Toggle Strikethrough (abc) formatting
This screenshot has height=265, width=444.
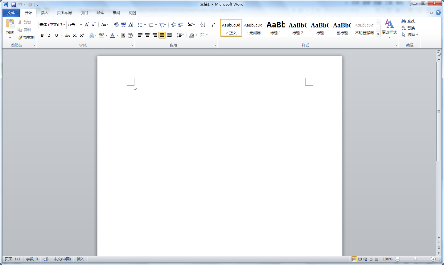click(68, 35)
